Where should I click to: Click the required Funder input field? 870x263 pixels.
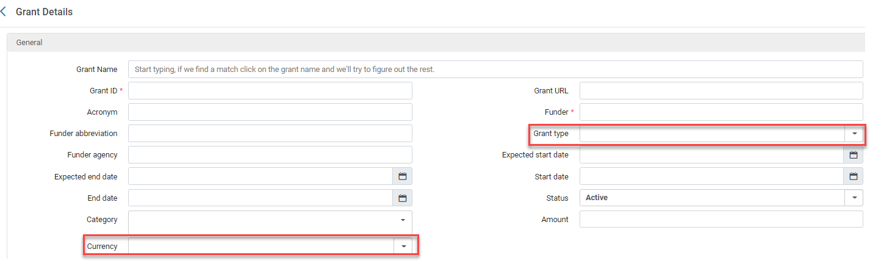(721, 112)
